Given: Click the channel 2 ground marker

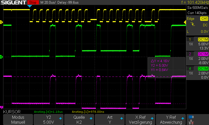Looking at the screenshot, I should point(1,107).
